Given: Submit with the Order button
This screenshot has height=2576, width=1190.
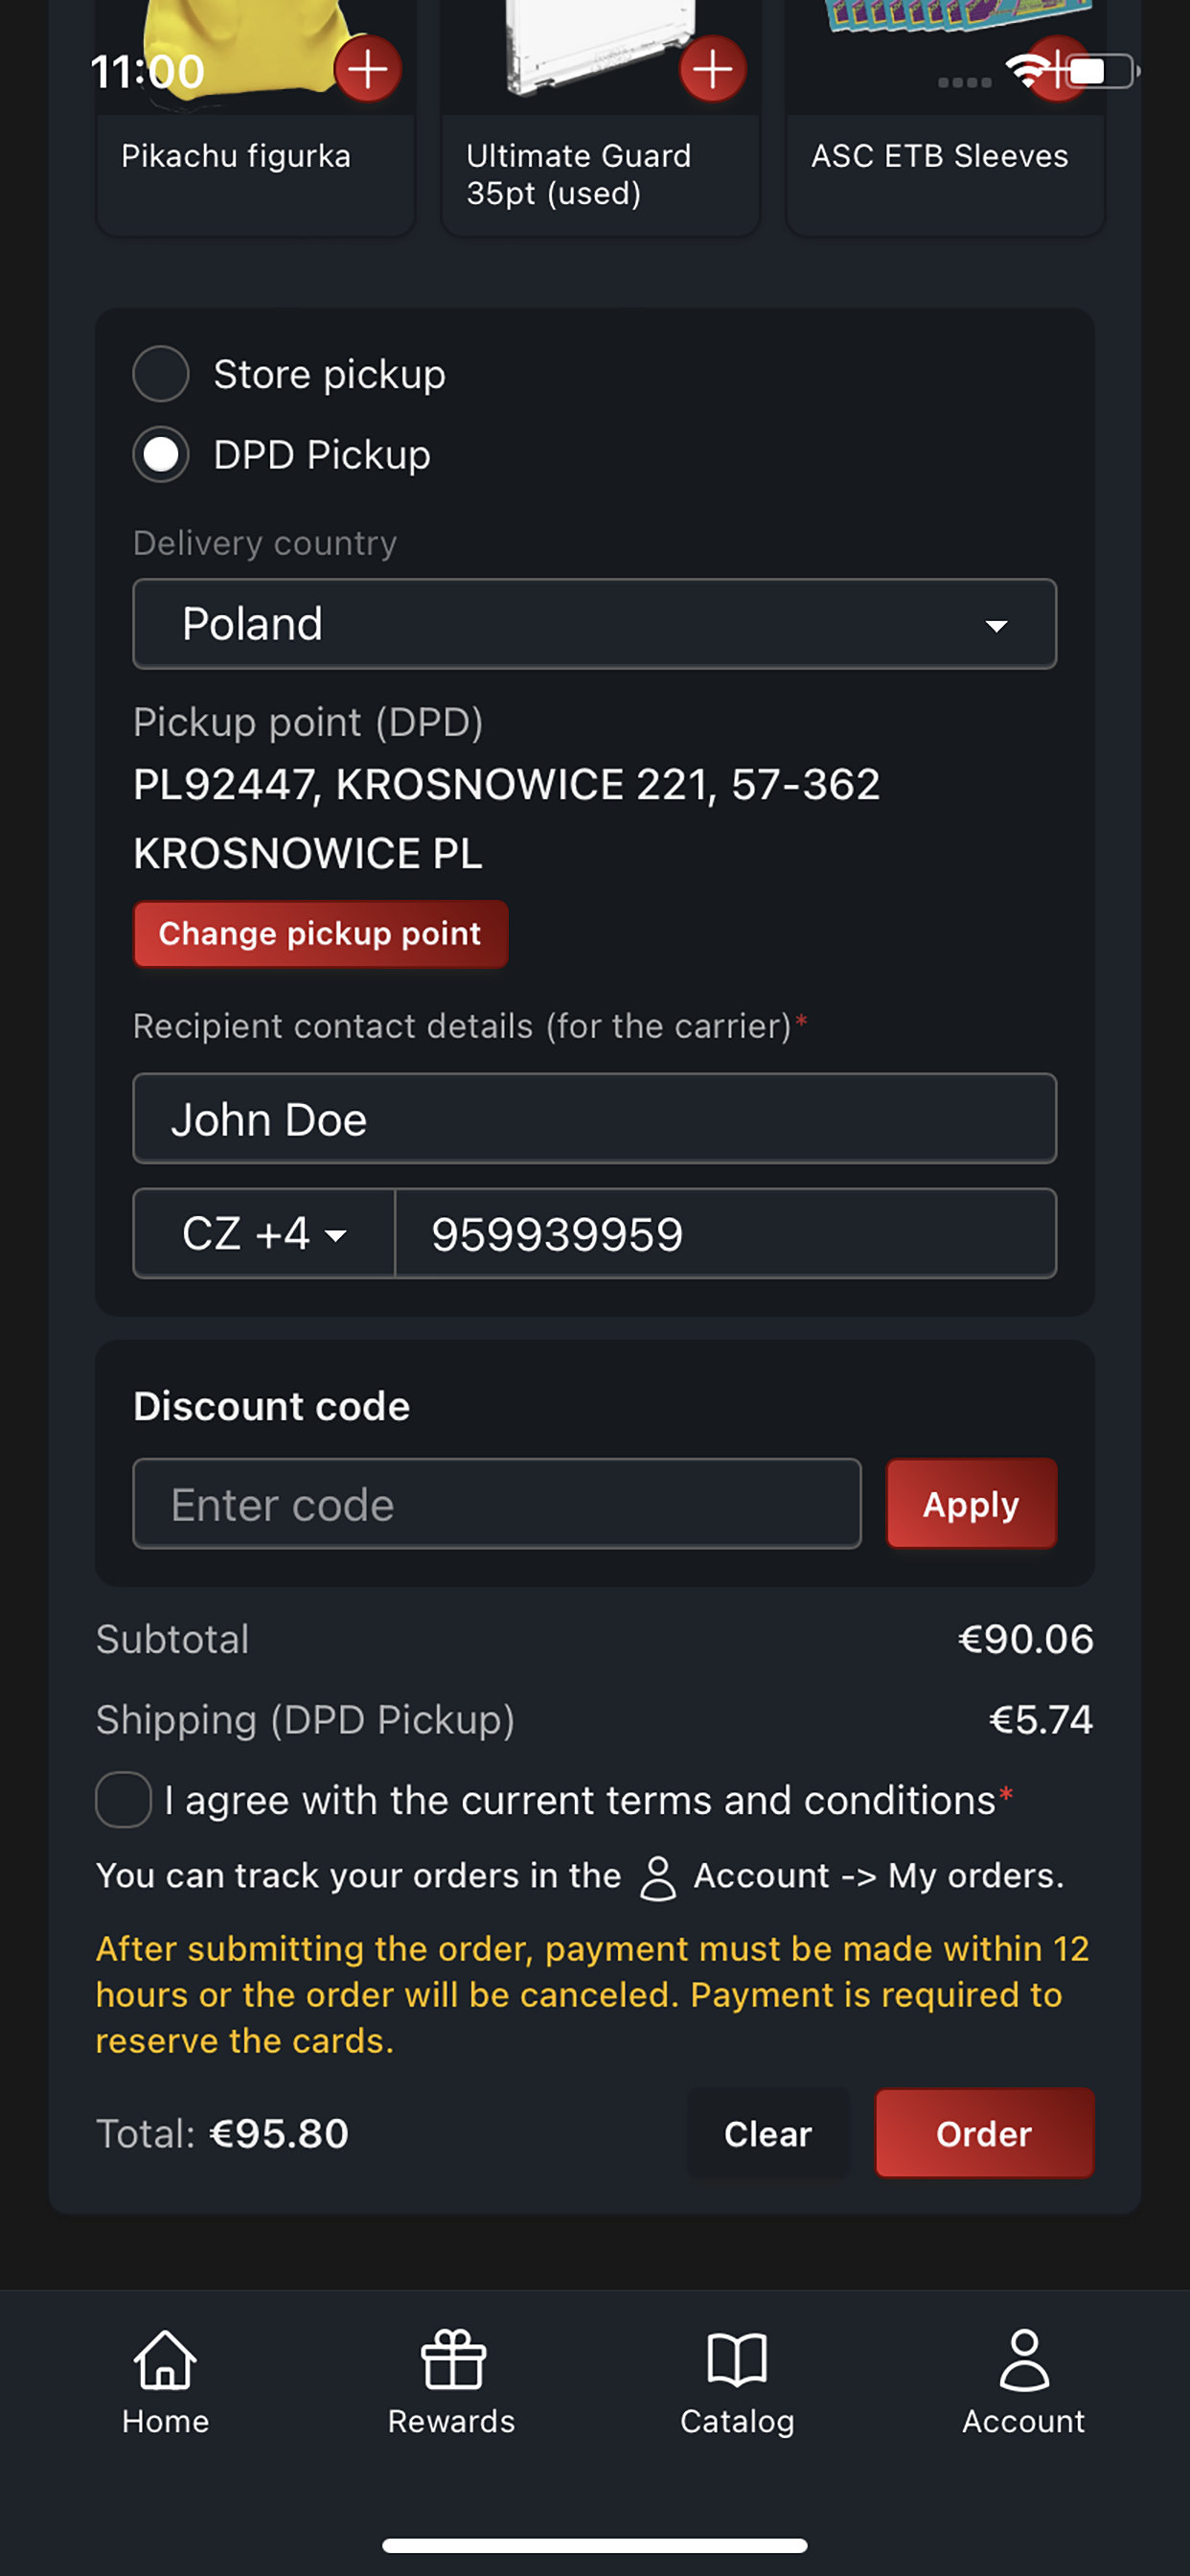Looking at the screenshot, I should 984,2134.
